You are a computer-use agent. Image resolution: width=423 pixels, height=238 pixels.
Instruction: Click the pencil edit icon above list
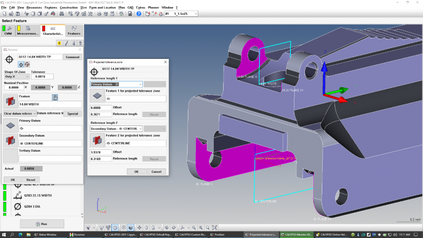66,43
